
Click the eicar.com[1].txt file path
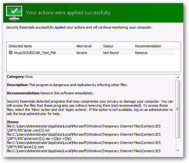tap(84, 128)
